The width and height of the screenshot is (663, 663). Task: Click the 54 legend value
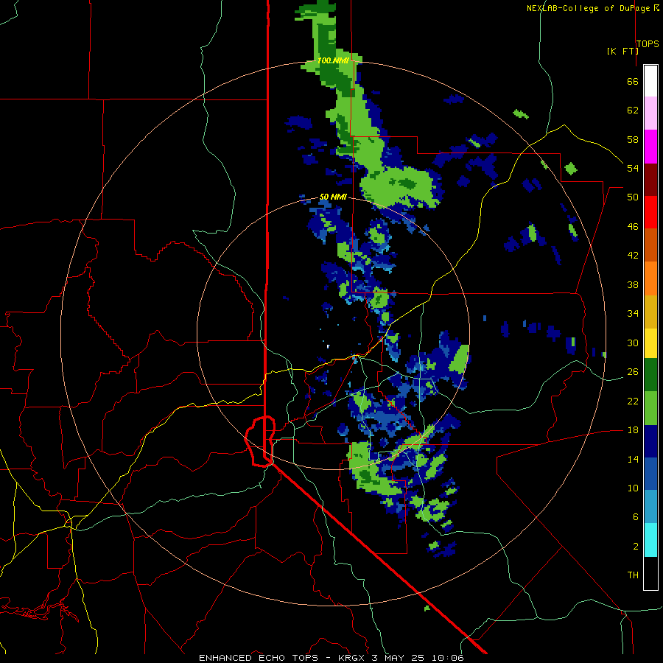pyautogui.click(x=633, y=168)
